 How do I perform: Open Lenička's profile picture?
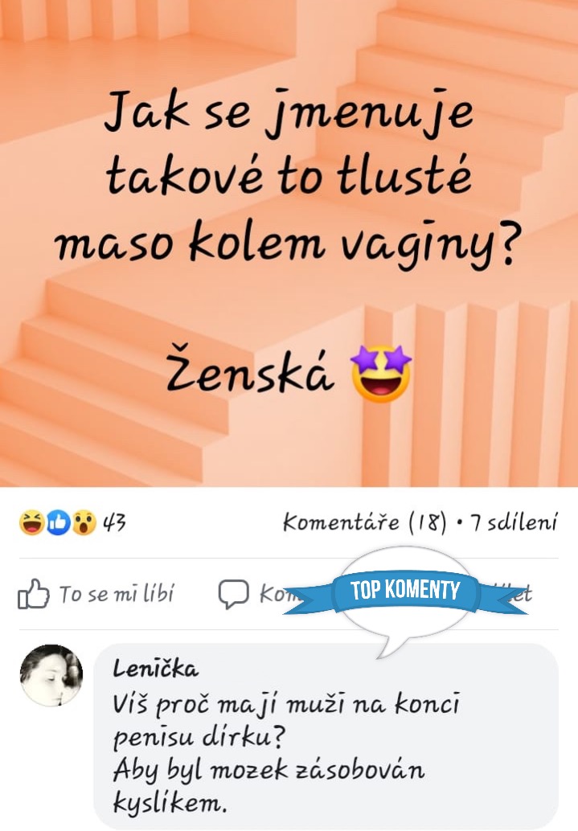[51, 675]
